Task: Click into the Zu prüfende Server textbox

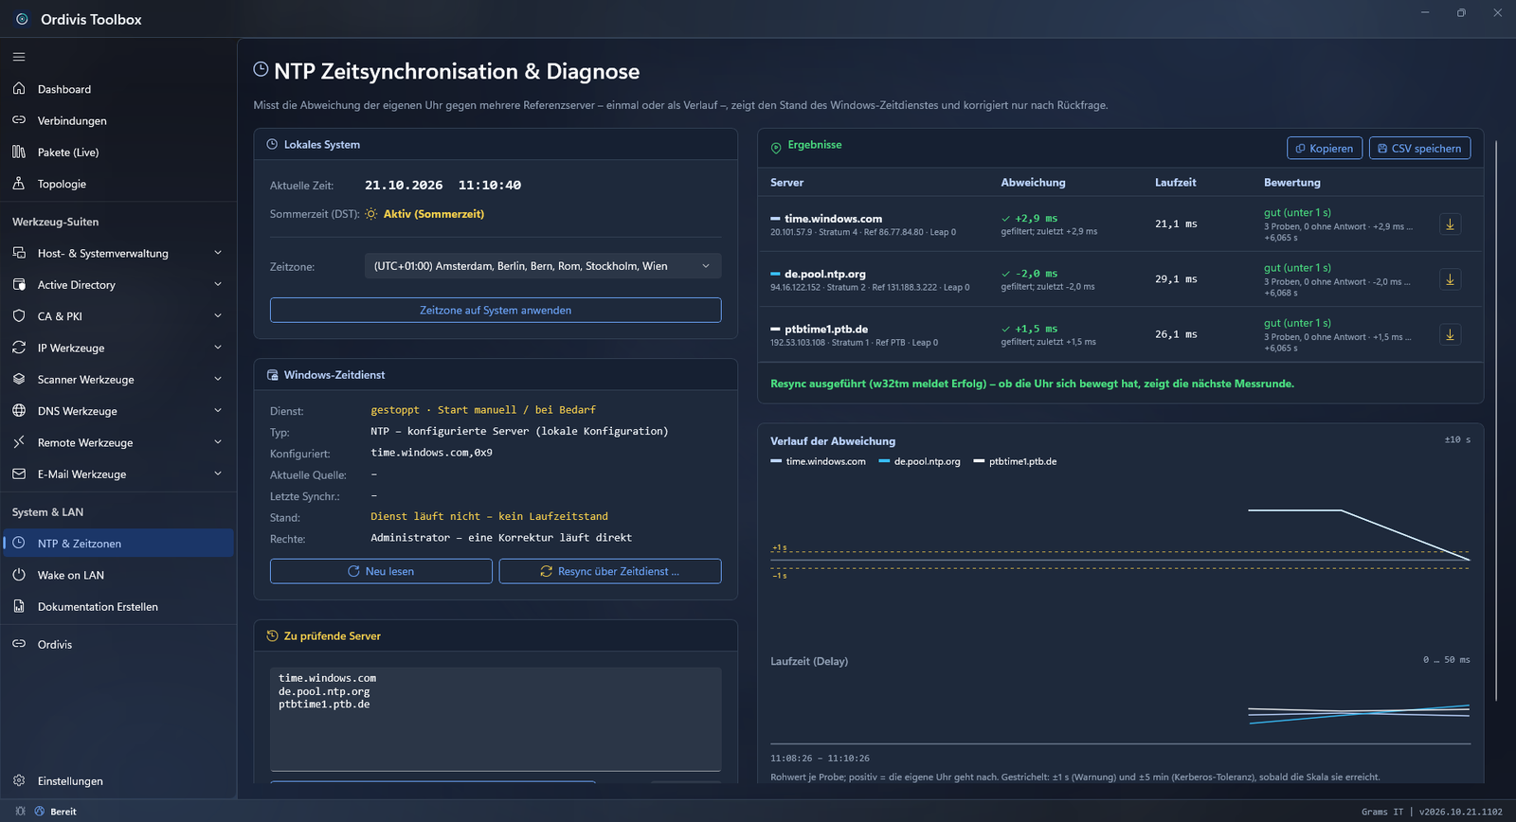Action: 496,719
